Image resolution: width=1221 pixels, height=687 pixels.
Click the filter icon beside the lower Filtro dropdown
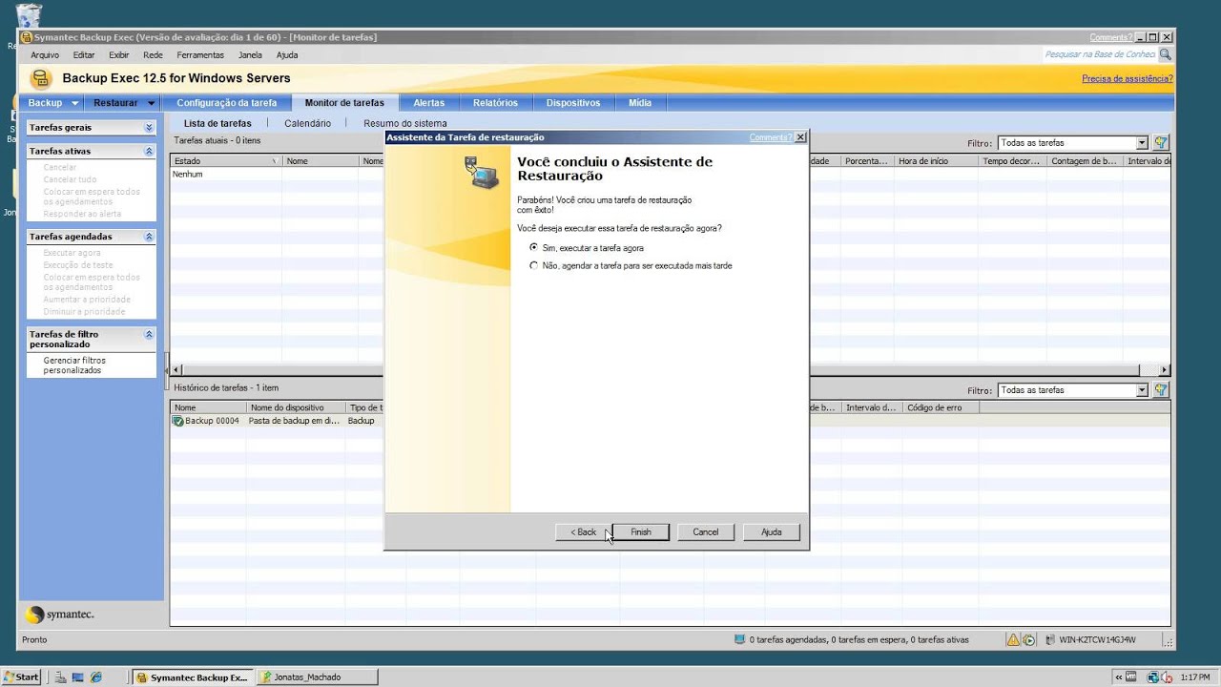pyautogui.click(x=1161, y=390)
